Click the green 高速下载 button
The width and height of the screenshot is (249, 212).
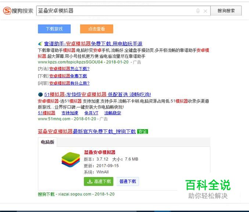(99, 181)
